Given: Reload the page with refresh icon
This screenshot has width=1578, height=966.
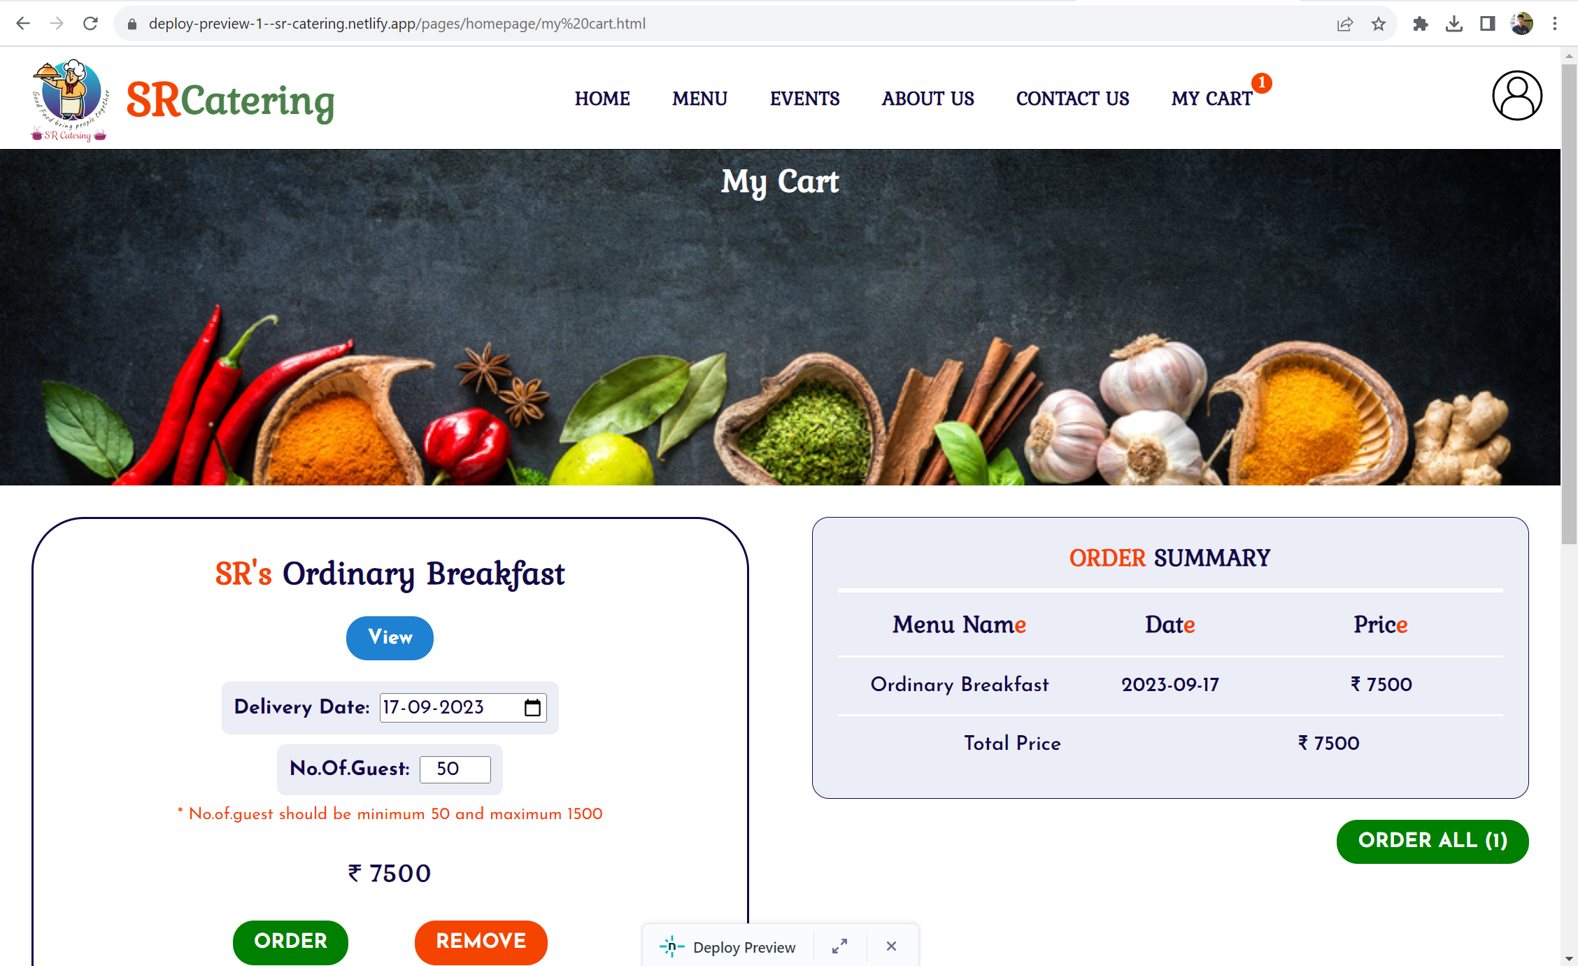Looking at the screenshot, I should coord(90,24).
